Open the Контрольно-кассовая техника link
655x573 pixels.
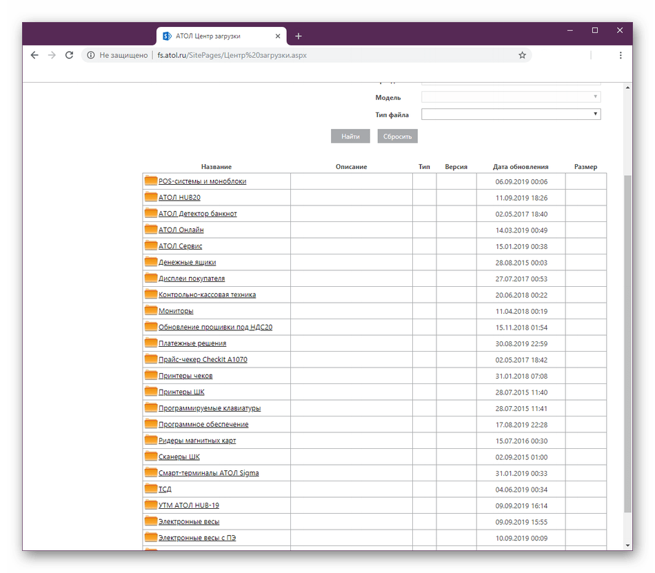pyautogui.click(x=208, y=295)
